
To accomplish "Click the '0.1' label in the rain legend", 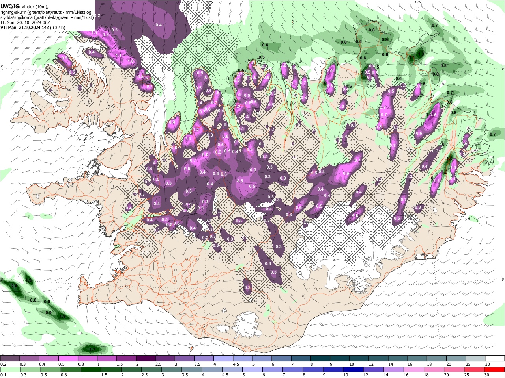I will coord(3,375).
